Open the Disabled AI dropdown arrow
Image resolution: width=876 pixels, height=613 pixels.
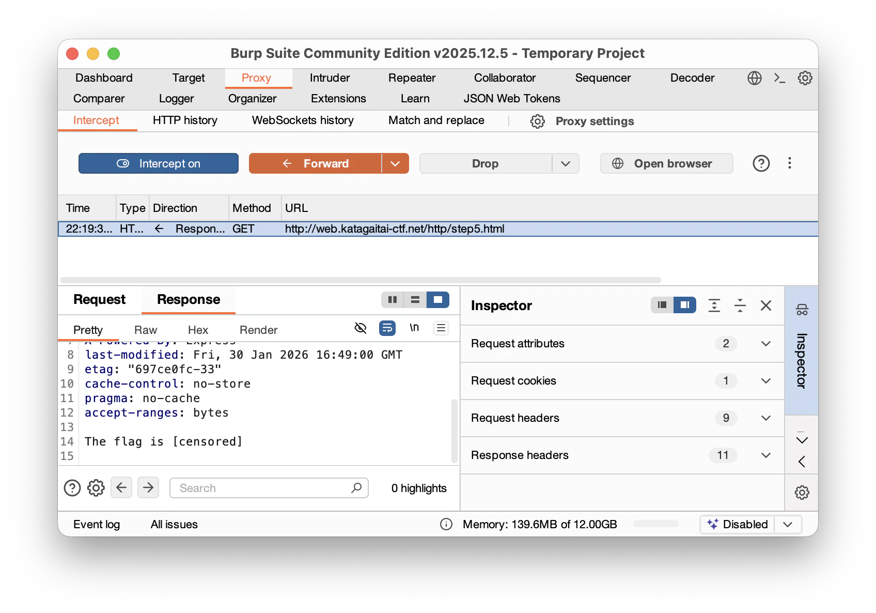pyautogui.click(x=788, y=524)
